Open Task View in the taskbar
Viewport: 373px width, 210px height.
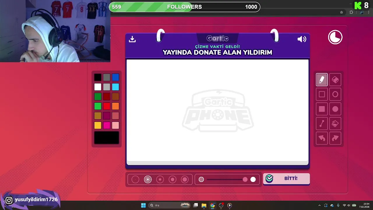(196, 205)
